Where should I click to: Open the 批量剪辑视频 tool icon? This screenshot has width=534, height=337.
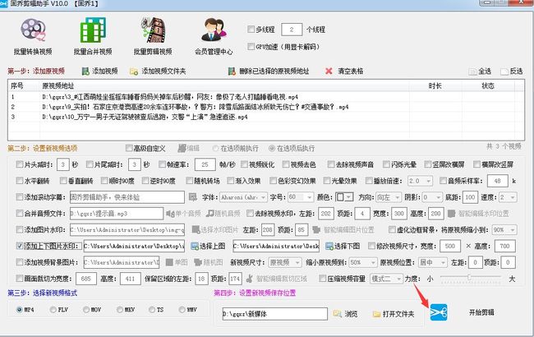153,30
